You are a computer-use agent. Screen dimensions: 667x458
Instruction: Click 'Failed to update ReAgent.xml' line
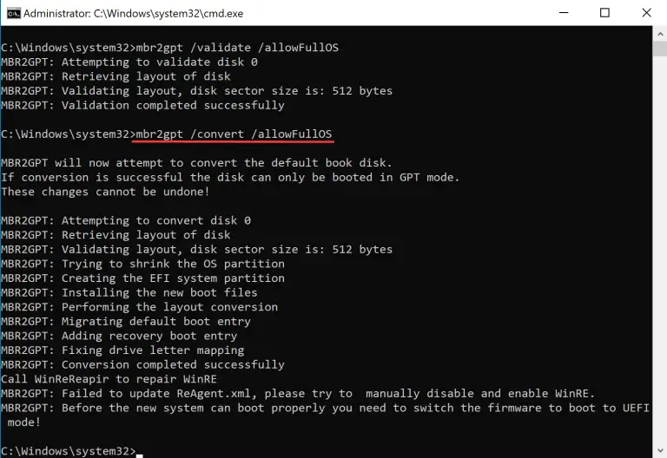298,394
